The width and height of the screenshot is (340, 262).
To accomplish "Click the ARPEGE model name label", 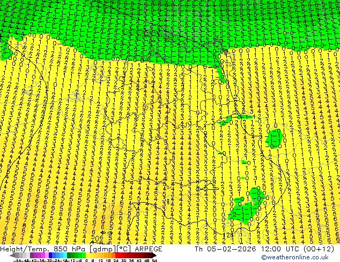I will 149,249.
